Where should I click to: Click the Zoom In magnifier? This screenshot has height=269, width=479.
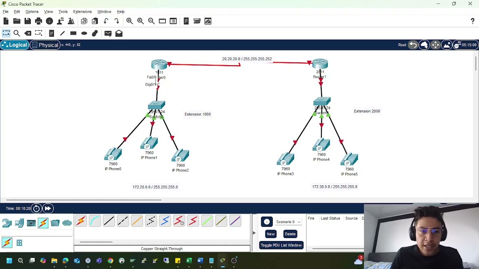click(x=129, y=21)
